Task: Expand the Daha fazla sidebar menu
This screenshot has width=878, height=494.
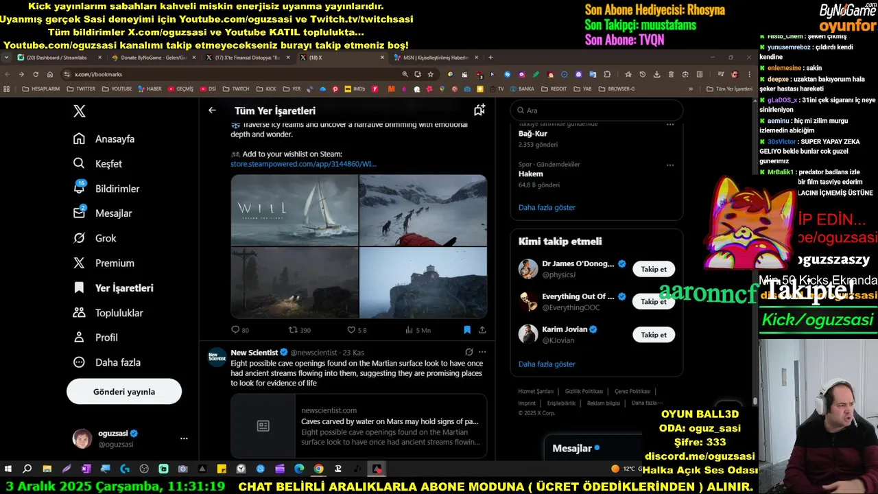Action: (x=106, y=362)
